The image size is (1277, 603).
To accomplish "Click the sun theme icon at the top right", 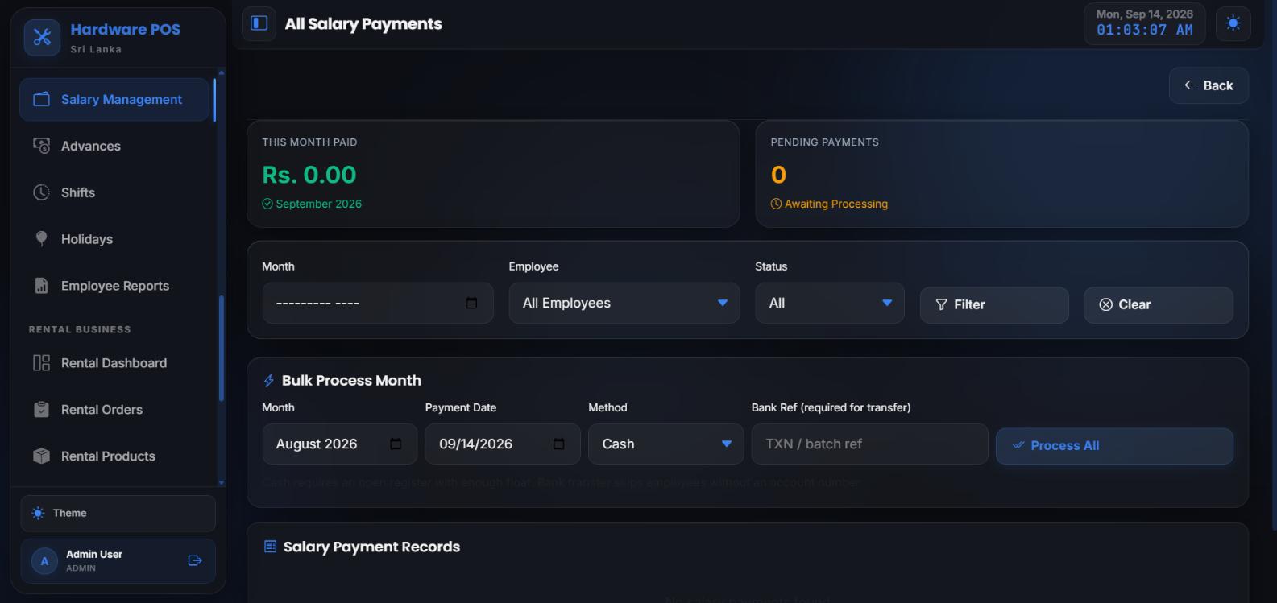I will [1233, 23].
